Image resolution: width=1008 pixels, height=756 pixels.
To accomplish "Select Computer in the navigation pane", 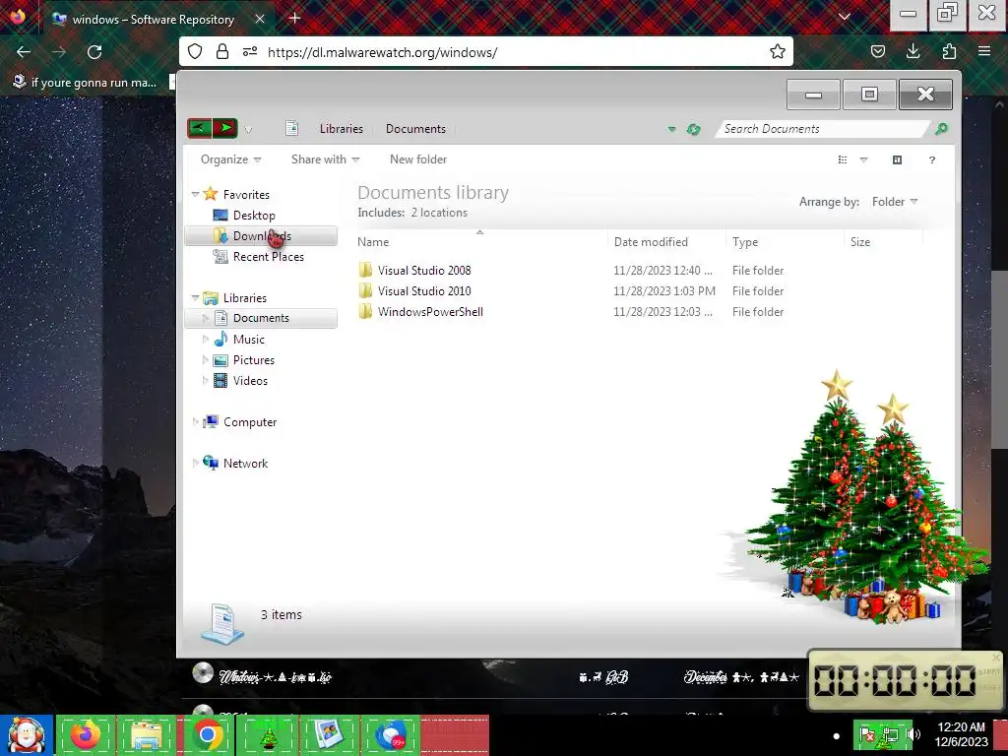I will (x=249, y=421).
